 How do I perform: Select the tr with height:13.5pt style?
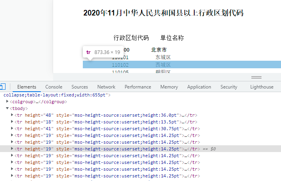point(106,122)
